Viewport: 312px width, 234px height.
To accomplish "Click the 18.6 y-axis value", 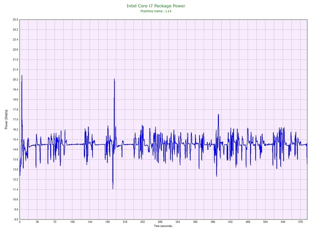I will (15, 100).
